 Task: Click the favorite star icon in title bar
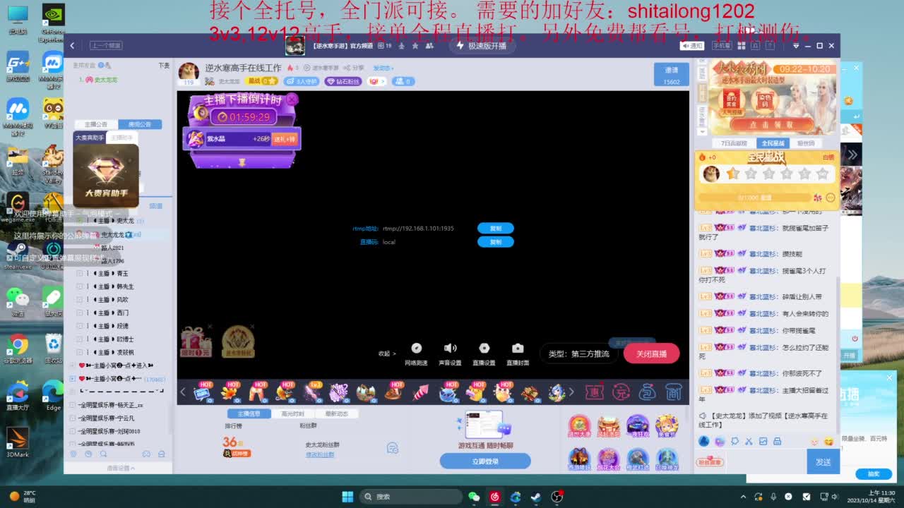(x=415, y=46)
